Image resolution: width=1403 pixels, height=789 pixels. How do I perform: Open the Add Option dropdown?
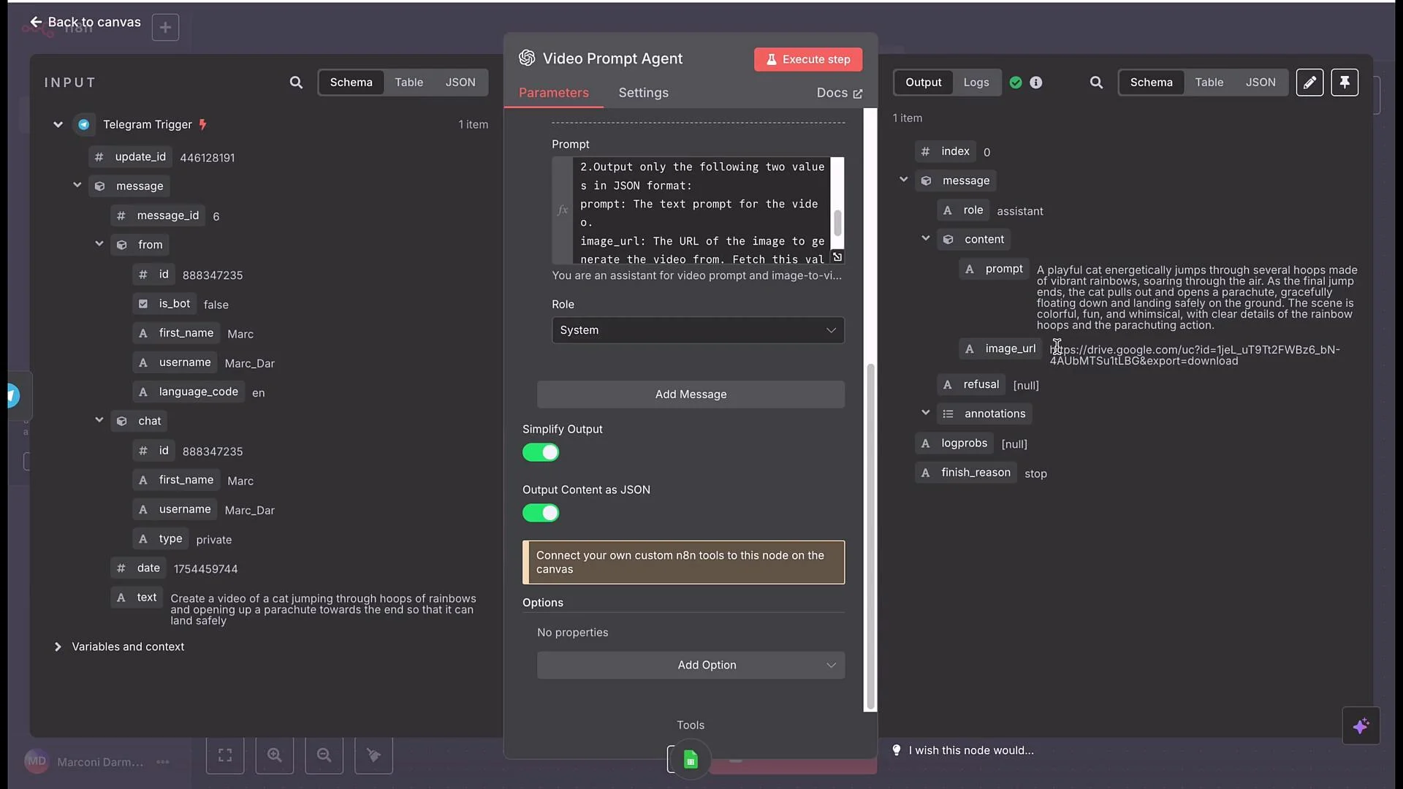pos(691,666)
